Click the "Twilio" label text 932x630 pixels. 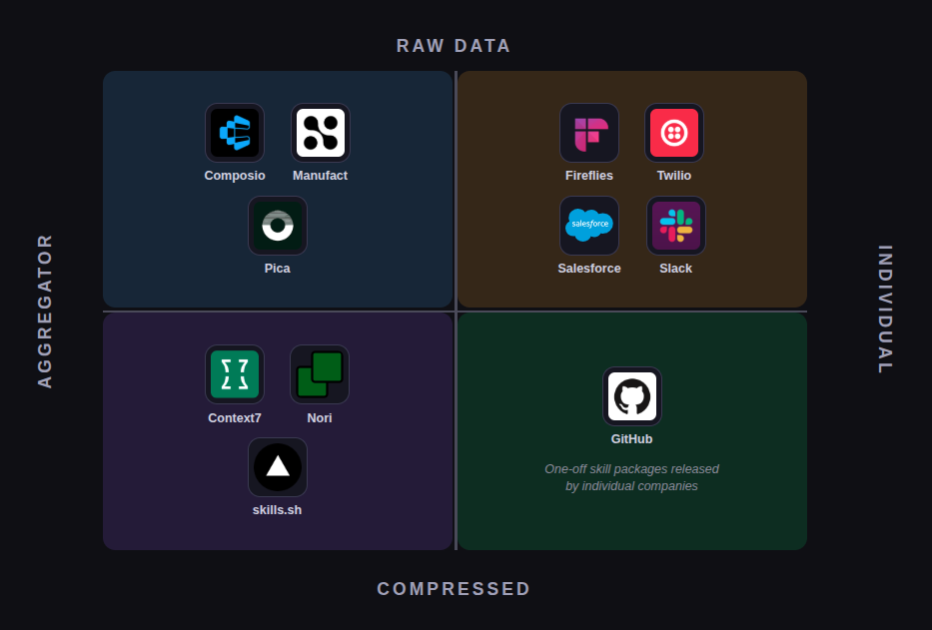pos(674,176)
